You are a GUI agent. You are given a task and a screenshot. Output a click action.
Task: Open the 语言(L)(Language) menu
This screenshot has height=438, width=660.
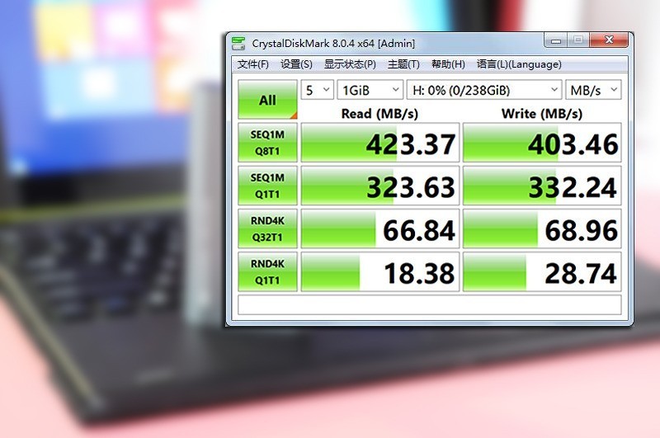coord(519,64)
